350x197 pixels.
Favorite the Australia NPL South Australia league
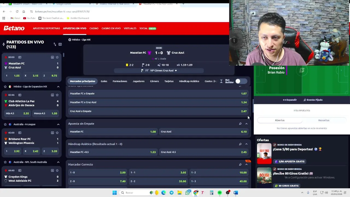(5, 162)
